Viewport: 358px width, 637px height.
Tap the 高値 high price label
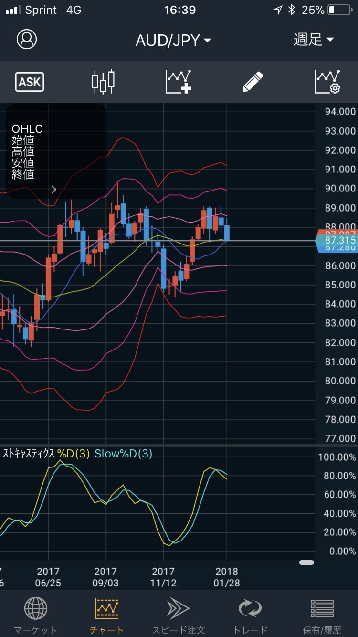23,152
